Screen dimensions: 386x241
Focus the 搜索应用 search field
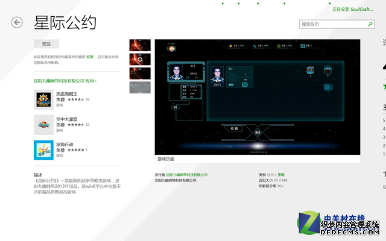point(337,24)
